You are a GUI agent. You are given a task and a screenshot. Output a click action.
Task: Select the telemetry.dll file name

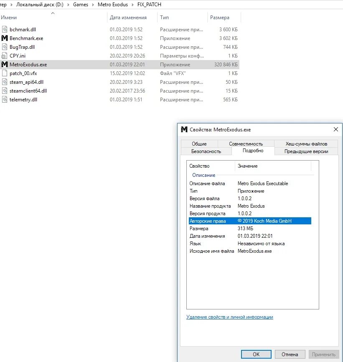(23, 100)
